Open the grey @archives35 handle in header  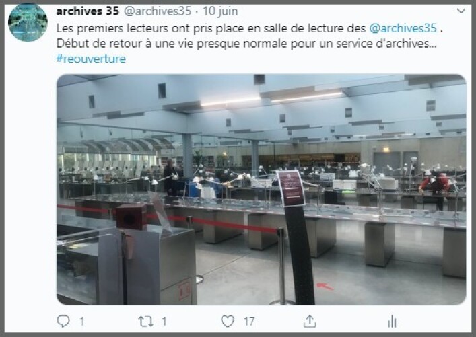[158, 11]
